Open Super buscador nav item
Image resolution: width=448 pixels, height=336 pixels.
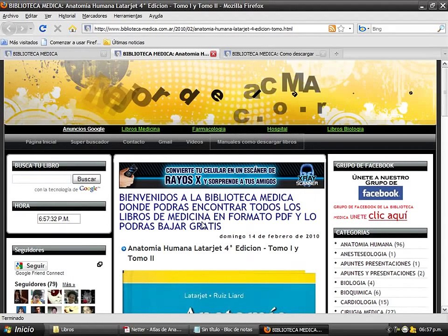point(90,142)
